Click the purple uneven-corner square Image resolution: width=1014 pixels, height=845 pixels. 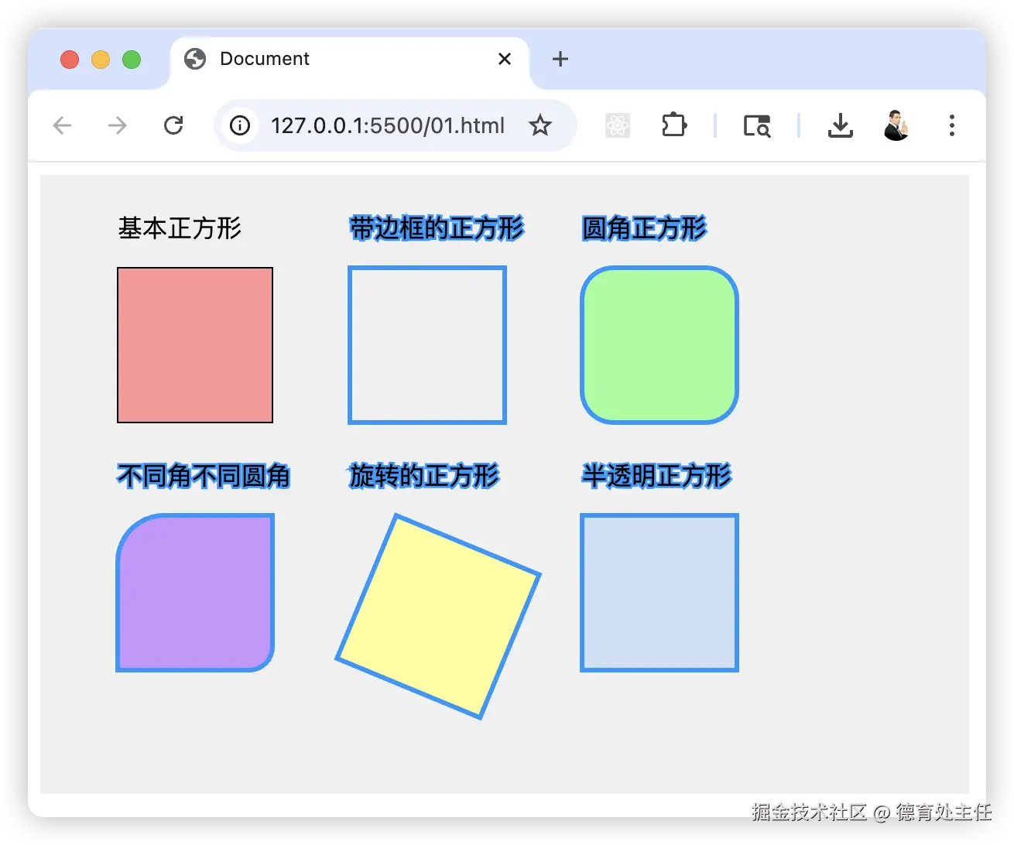point(195,593)
